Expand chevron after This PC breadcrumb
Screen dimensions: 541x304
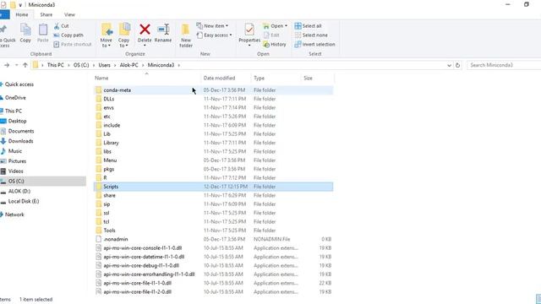pyautogui.click(x=68, y=65)
